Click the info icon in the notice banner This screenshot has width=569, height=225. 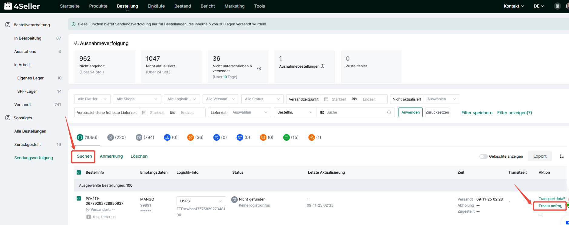(x=73, y=24)
